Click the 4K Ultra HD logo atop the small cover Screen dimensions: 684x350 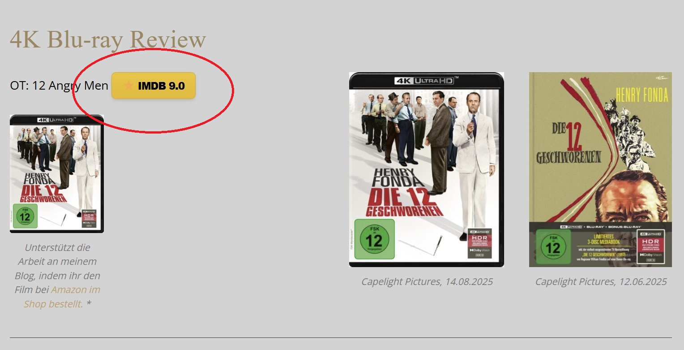point(57,120)
